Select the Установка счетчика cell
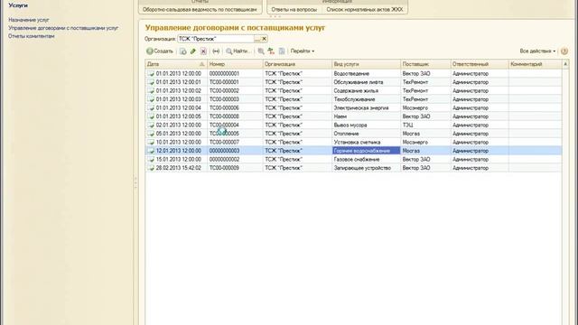 pyautogui.click(x=366, y=142)
